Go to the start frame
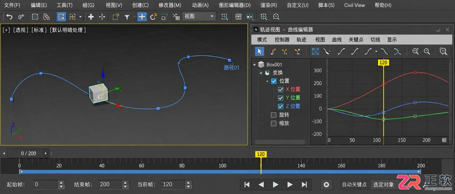 tap(247, 185)
